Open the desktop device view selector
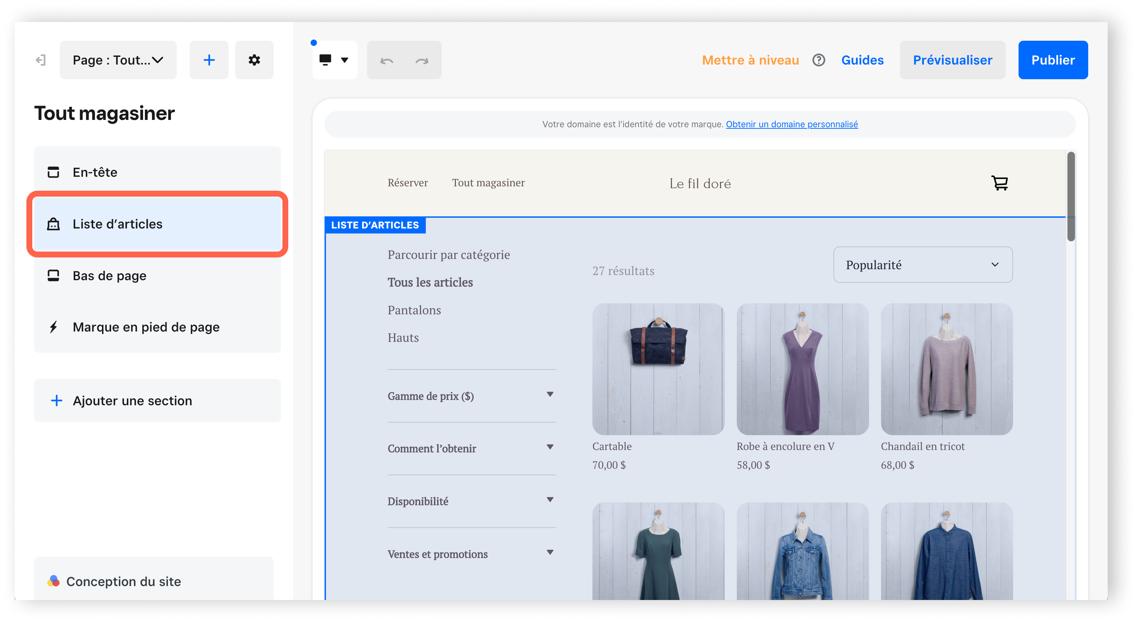Viewport: 1137px width, 622px height. tap(334, 60)
